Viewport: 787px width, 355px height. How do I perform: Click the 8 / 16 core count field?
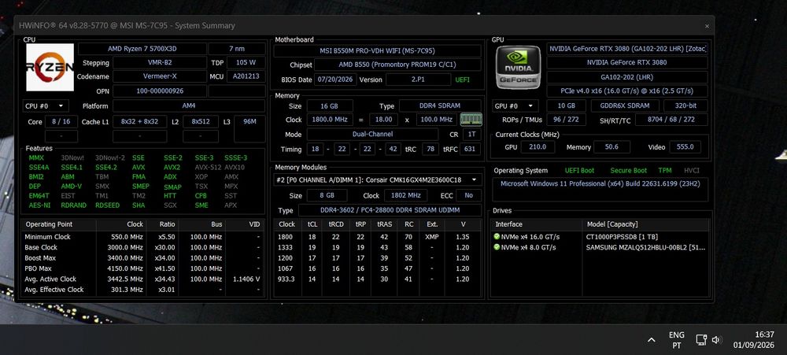point(61,121)
